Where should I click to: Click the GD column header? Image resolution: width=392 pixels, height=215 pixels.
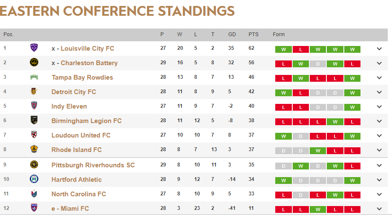click(232, 34)
